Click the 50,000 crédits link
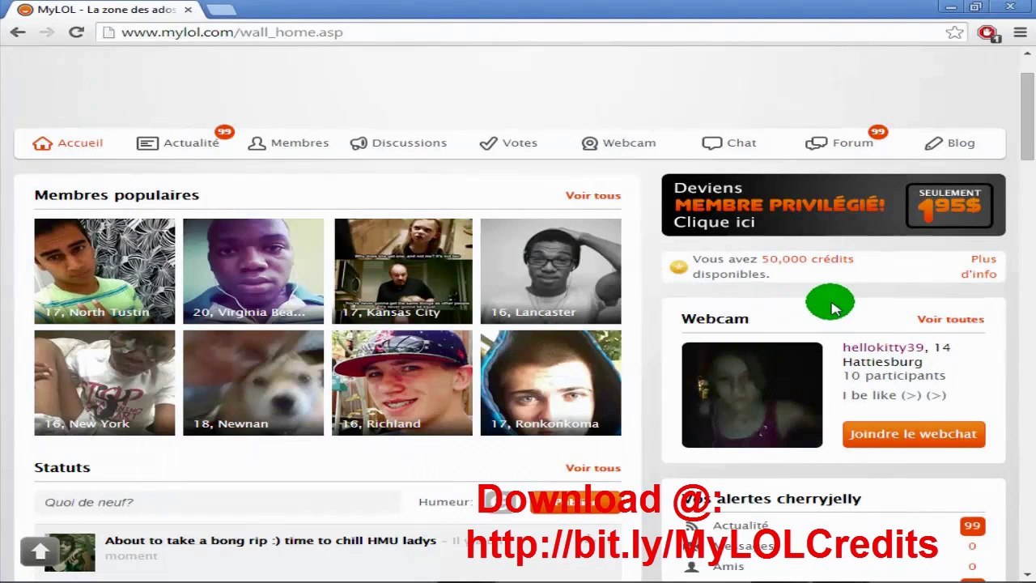 coord(808,259)
